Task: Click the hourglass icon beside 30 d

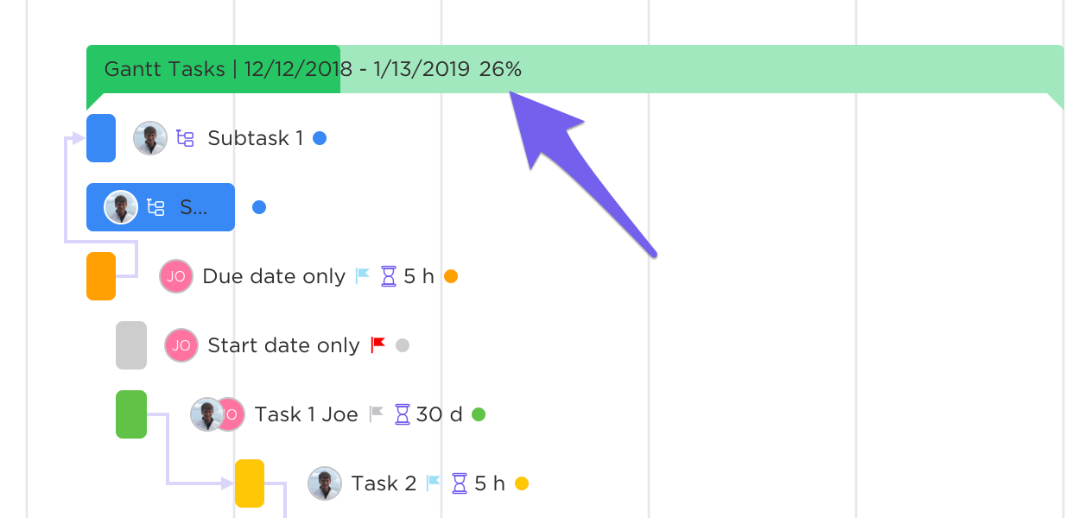Action: (403, 414)
